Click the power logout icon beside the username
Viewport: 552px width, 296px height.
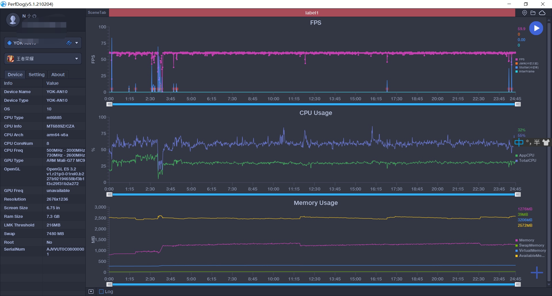(x=34, y=16)
